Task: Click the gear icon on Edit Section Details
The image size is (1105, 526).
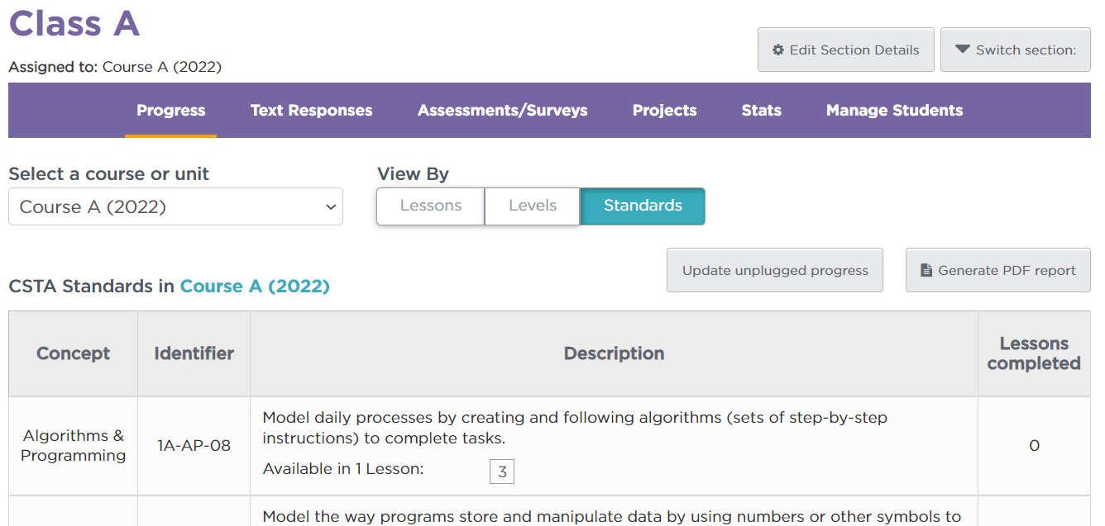Action: pyautogui.click(x=778, y=50)
